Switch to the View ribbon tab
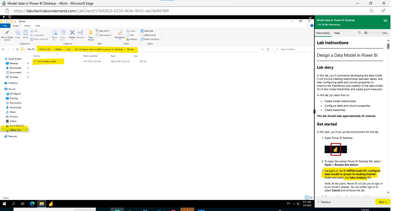Screen dimensions: 395x211 (x=38, y=26)
